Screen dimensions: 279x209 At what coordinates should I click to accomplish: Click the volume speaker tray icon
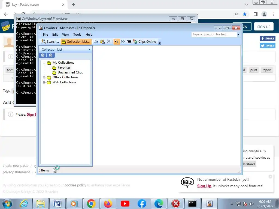click(251, 204)
